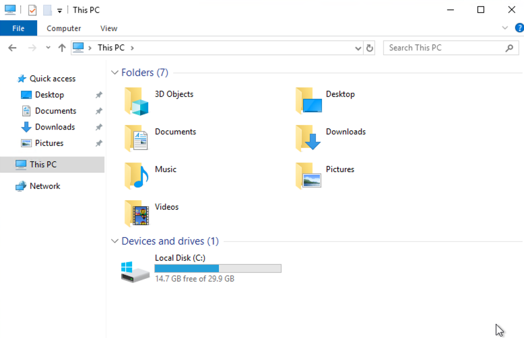
Task: Go back with the Back arrow
Action: click(12, 48)
